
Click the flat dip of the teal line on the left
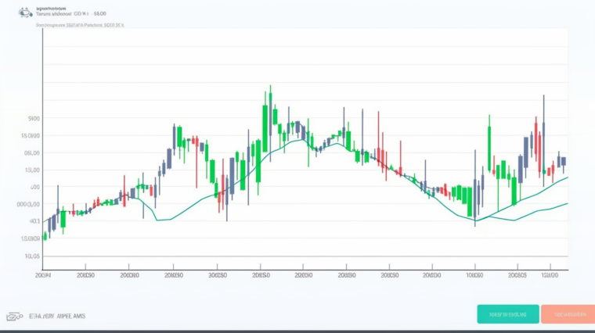point(163,220)
